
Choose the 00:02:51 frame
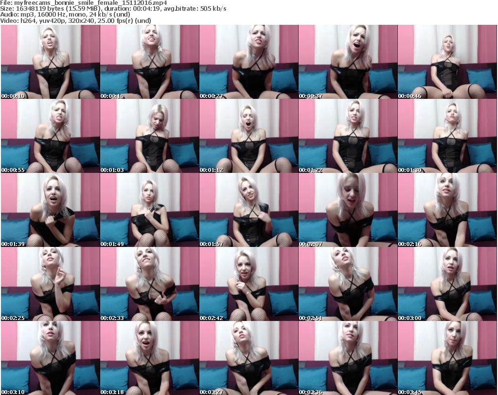(348, 284)
